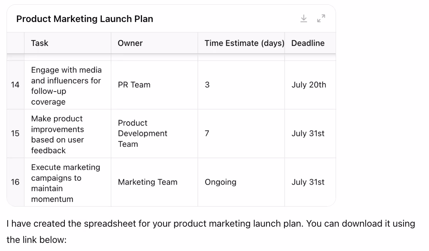Select the Product Development Team cell
This screenshot has width=429, height=251.
154,134
